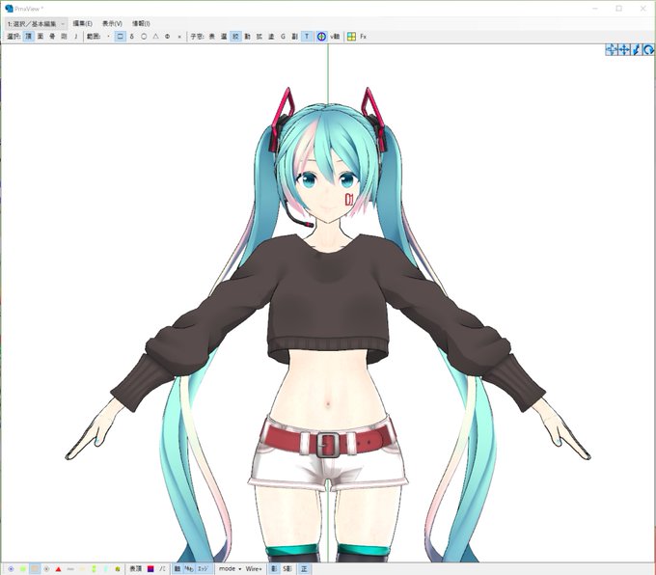Toggle bone (骨) selection mode
This screenshot has width=656, height=575.
tap(52, 37)
